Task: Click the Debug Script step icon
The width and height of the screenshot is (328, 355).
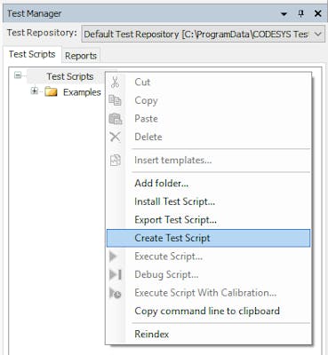Action: coord(116,274)
